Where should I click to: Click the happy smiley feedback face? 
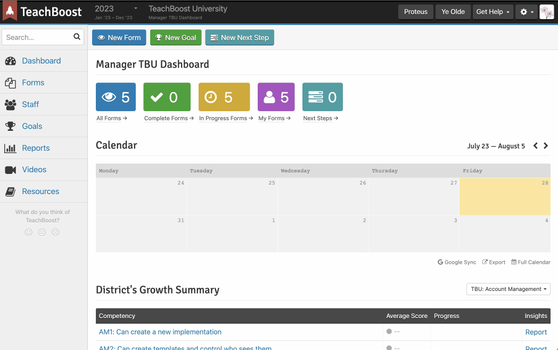[x=28, y=232]
